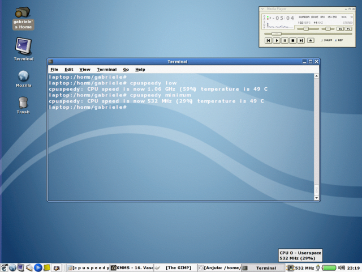Click the blue play arrow panel launcher
The width and height of the screenshot is (362, 272).
pyautogui.click(x=38, y=267)
